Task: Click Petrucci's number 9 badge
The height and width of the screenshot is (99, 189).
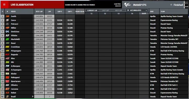Action: coord(7,24)
